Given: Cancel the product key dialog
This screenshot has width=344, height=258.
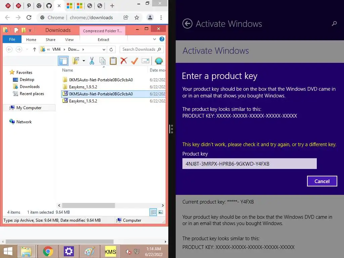Looking at the screenshot, I should point(322,181).
